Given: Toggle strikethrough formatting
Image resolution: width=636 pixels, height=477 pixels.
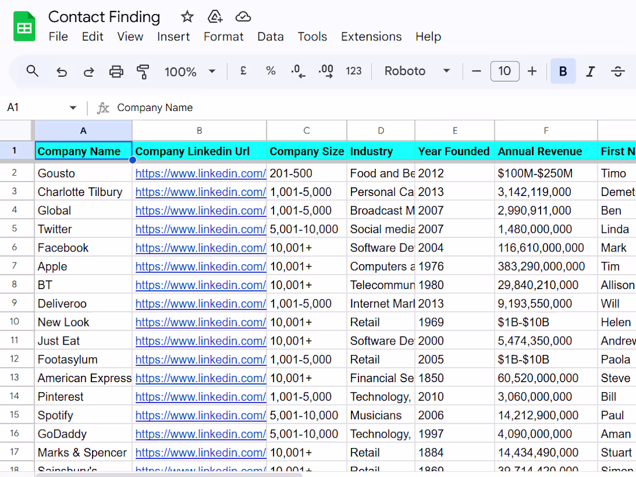Looking at the screenshot, I should [617, 71].
